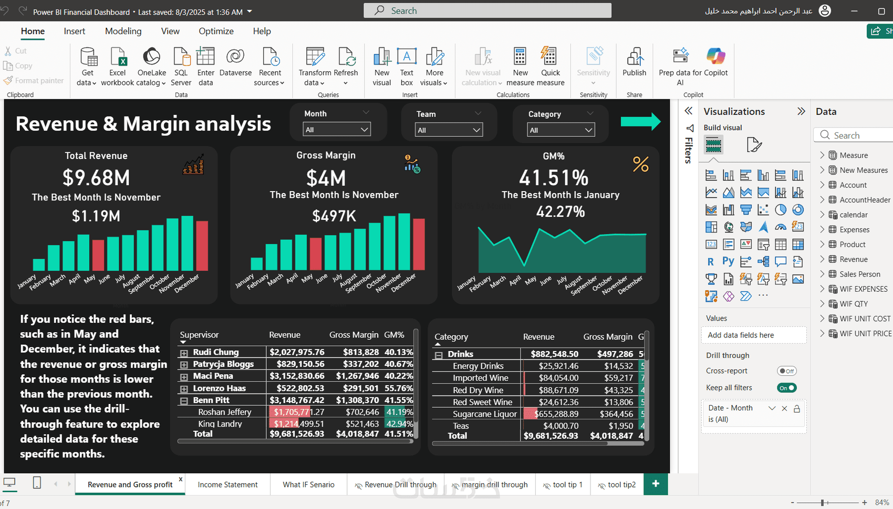Select the Clustered column chart visual

[763, 175]
